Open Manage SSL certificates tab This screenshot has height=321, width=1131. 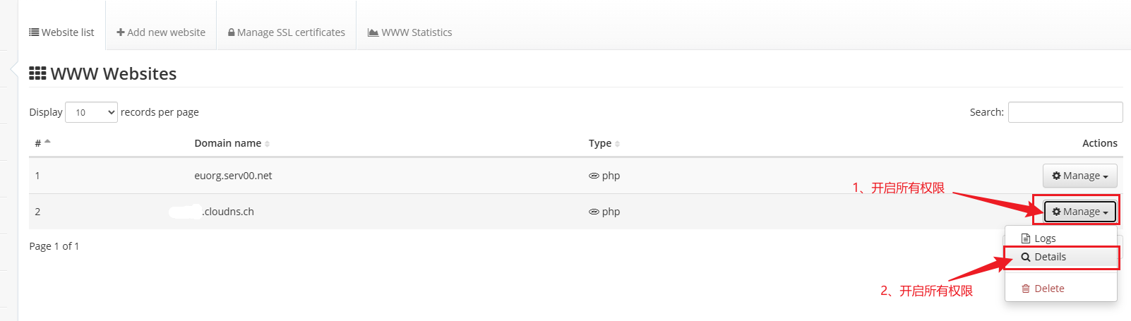pos(287,32)
